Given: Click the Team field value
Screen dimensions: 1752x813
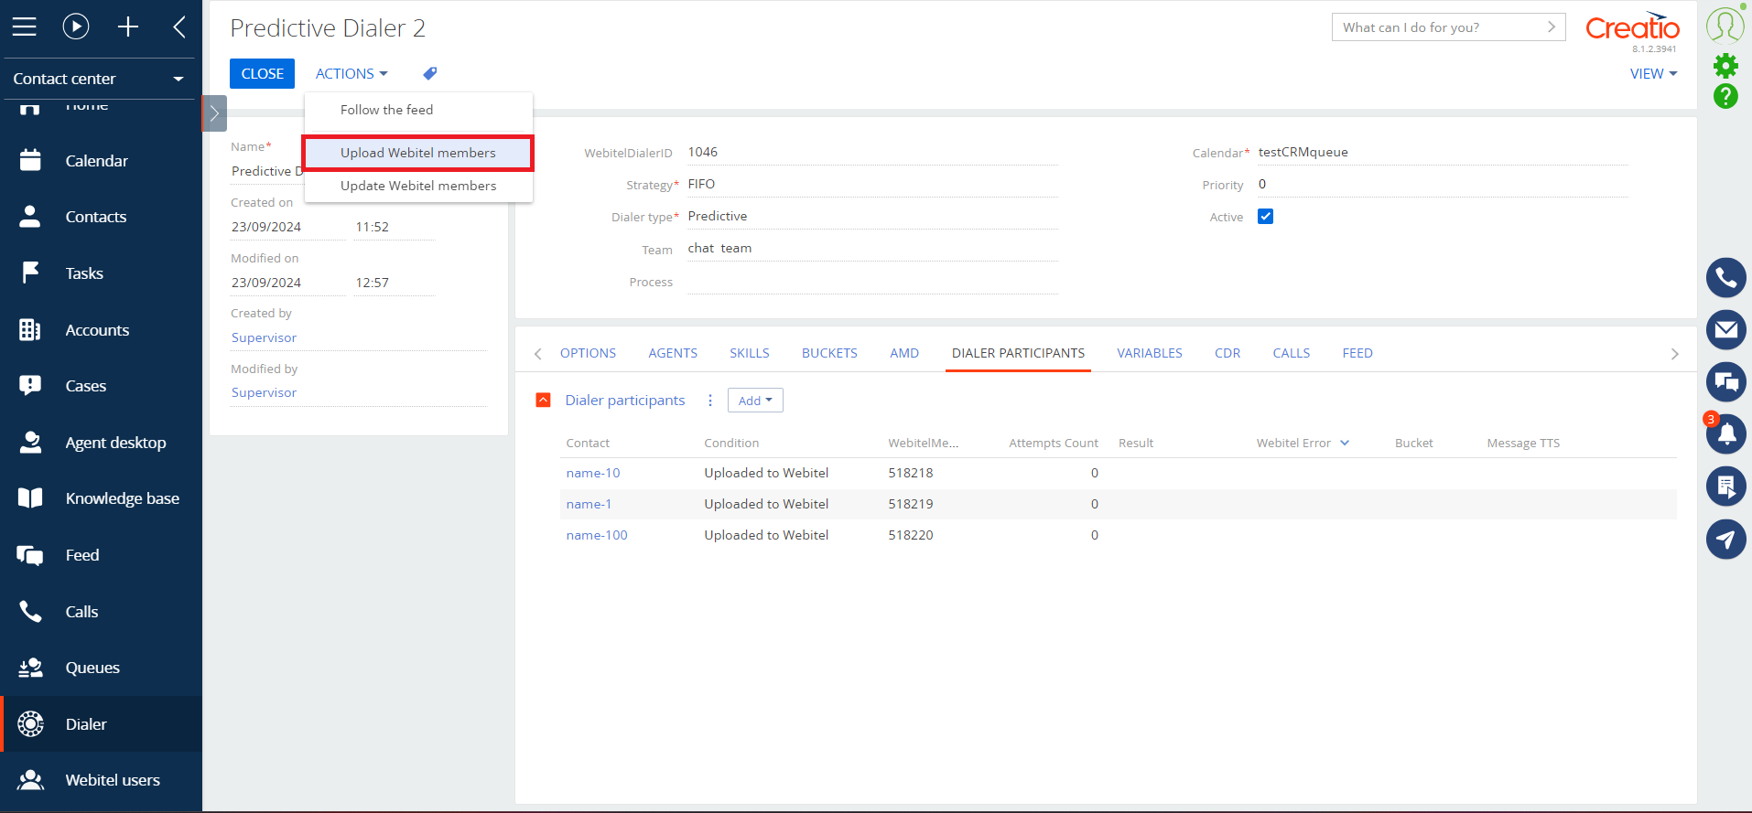Looking at the screenshot, I should [x=872, y=248].
